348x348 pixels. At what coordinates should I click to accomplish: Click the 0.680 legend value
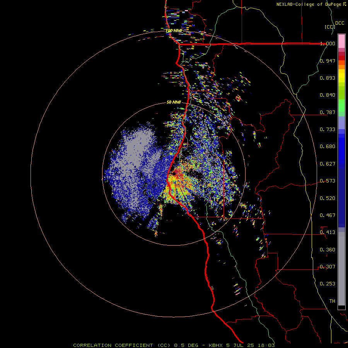tap(328, 147)
